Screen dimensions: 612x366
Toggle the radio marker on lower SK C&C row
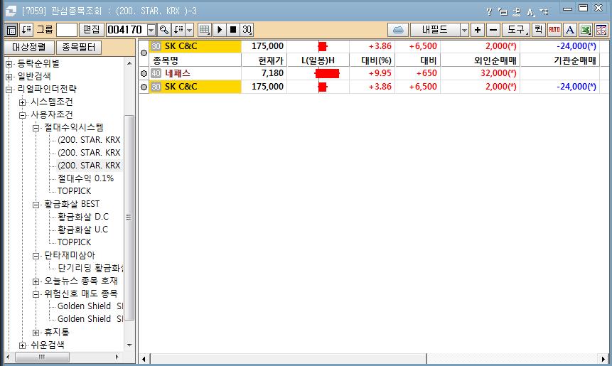(144, 87)
